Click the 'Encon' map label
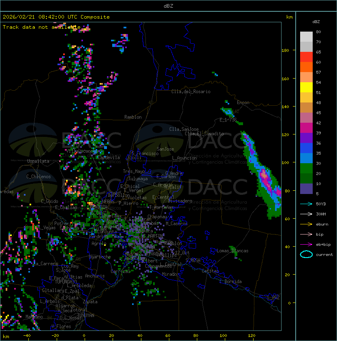Screen dimensions: 337x341 pos(243,102)
